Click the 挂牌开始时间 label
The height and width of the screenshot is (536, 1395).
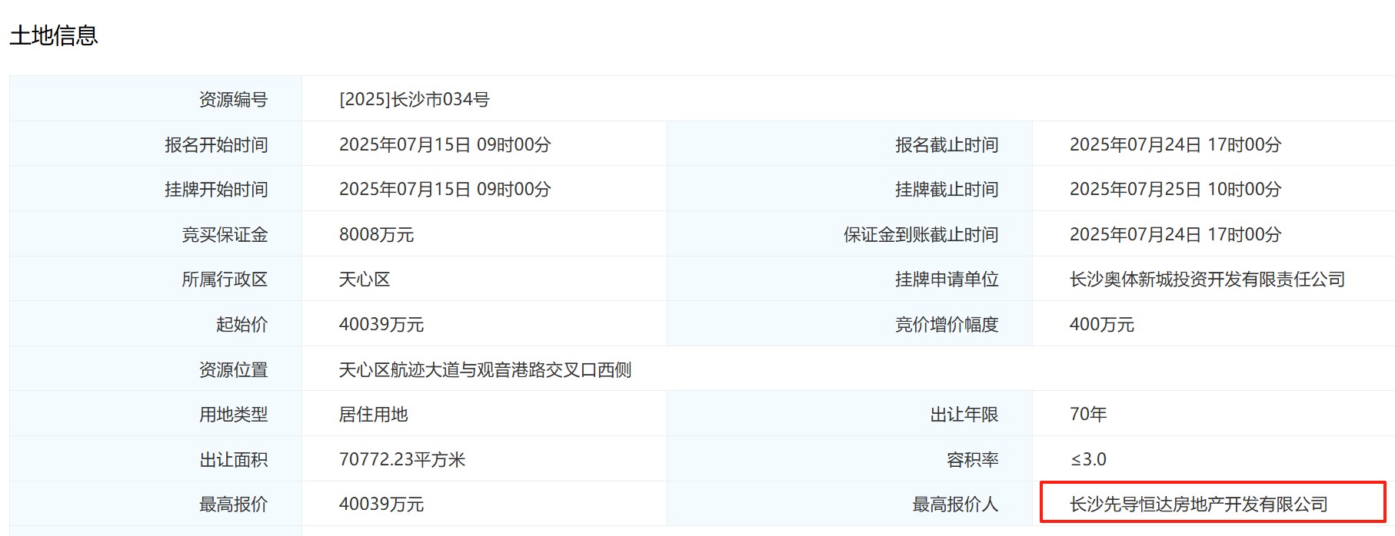(x=216, y=189)
